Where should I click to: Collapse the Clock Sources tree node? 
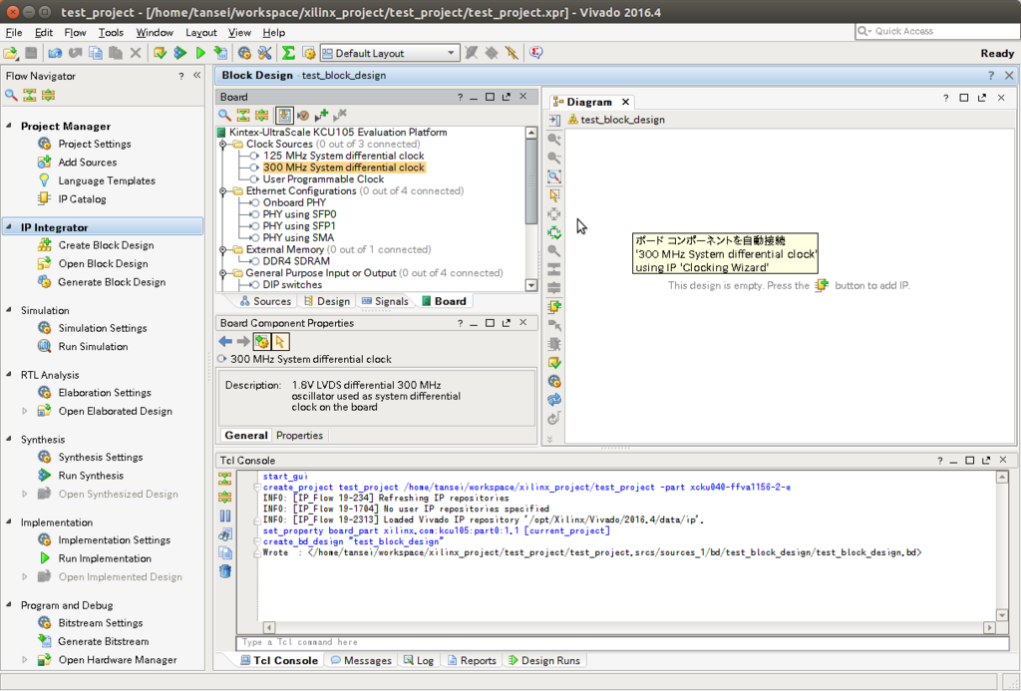[223, 144]
